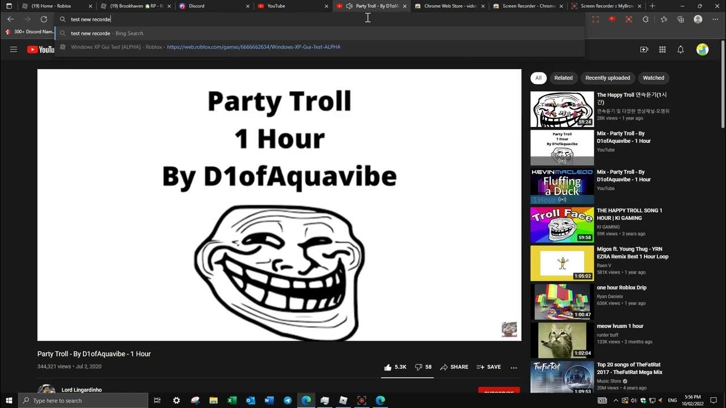Select the Recently uploaded filter chip
The height and width of the screenshot is (408, 726).
(607, 78)
